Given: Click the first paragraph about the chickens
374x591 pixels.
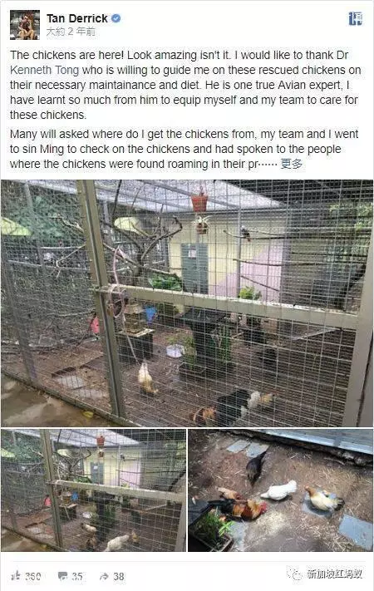Looking at the screenshot, I should tap(185, 85).
